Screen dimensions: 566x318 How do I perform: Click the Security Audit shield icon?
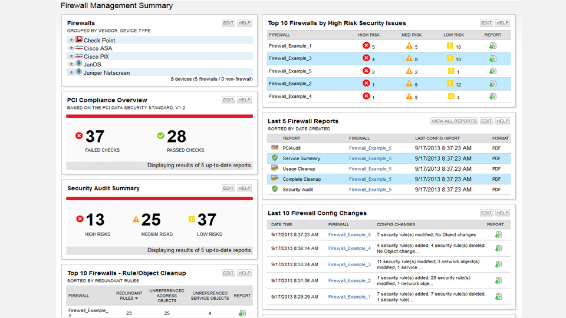(275, 190)
